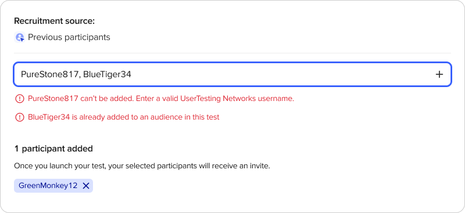The image size is (465, 213).
Task: Click the PureStone817 can't be added error
Action: click(161, 99)
